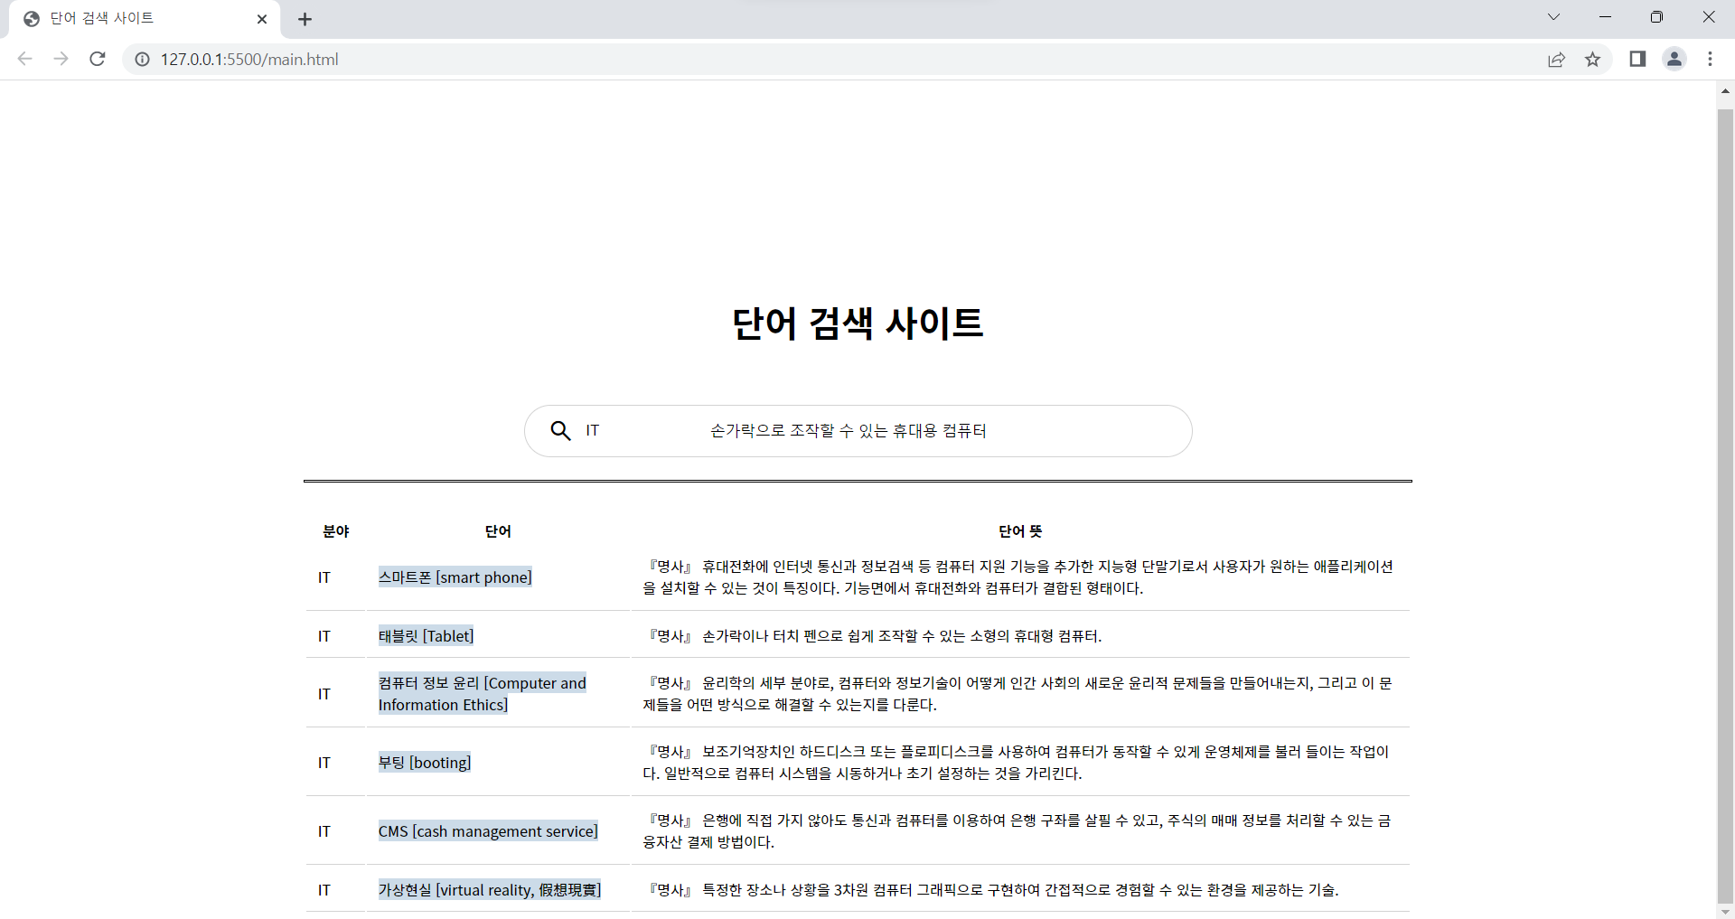1735x919 pixels.
Task: Click the forward navigation arrow
Action: pyautogui.click(x=61, y=59)
